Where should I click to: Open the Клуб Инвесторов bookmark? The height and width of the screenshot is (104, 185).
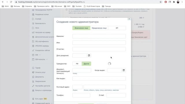(92, 6)
